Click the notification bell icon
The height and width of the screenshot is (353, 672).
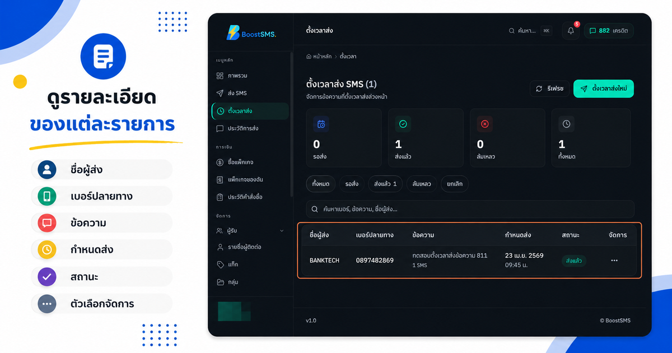[571, 31]
